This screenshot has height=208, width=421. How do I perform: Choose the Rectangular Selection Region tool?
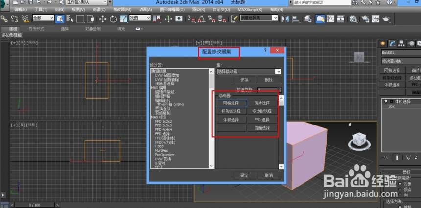coord(80,19)
